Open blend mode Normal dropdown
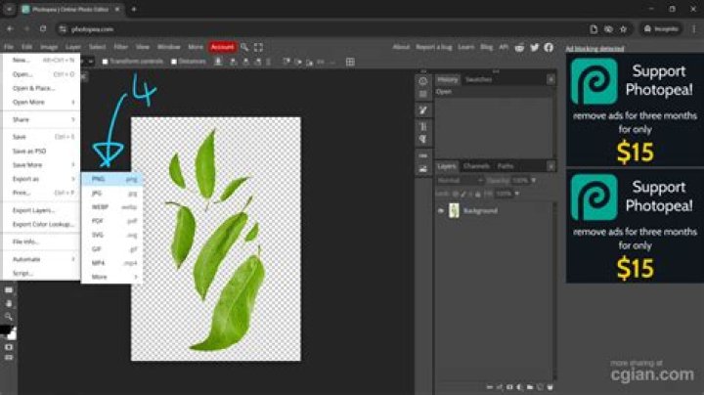This screenshot has width=704, height=395. point(460,181)
